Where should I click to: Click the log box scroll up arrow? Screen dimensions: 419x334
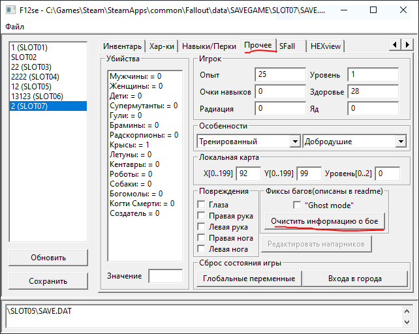pos(407,311)
